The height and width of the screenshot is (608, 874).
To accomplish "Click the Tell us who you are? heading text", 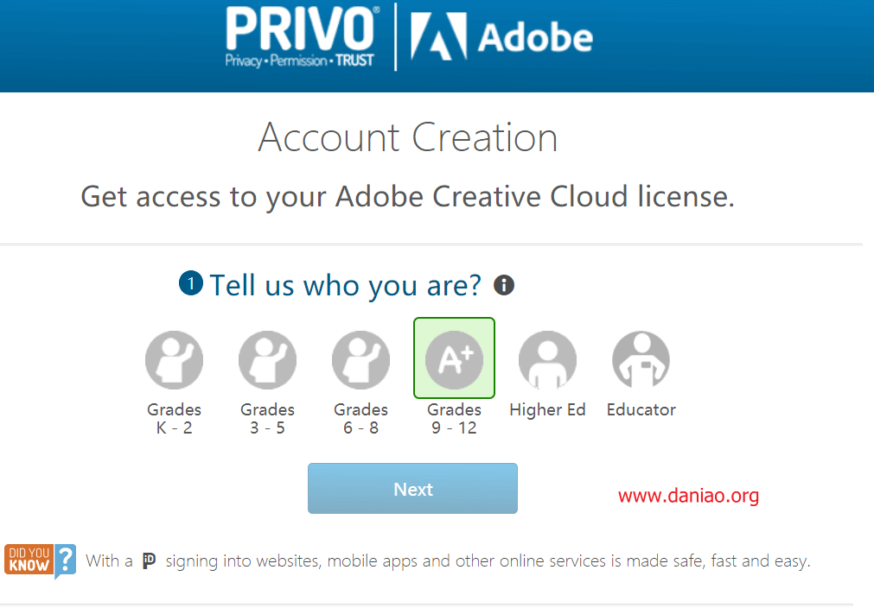I will [x=346, y=286].
